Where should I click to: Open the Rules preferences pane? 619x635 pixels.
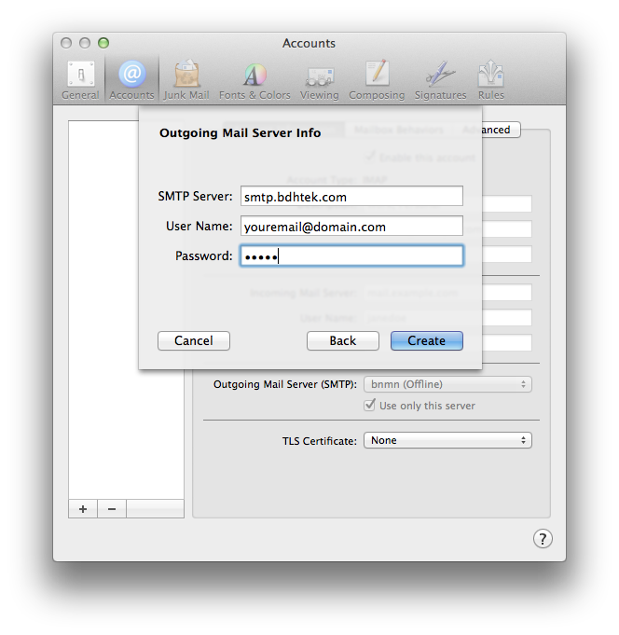491,80
